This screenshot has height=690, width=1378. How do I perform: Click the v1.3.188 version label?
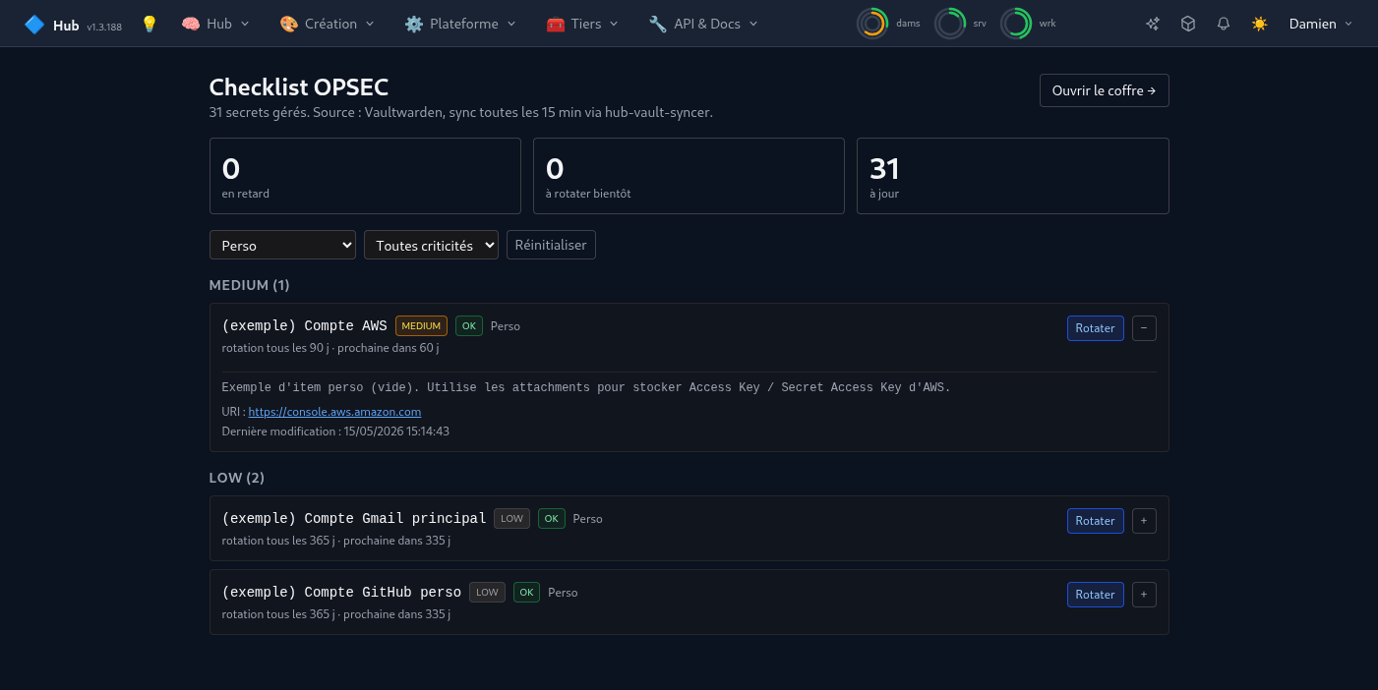click(104, 27)
